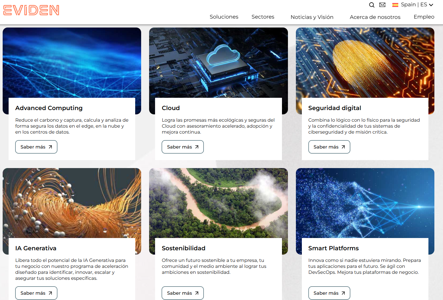Viewport: 443px width, 300px height.
Task: Click Saber más under Cloud
Action: [x=183, y=147]
